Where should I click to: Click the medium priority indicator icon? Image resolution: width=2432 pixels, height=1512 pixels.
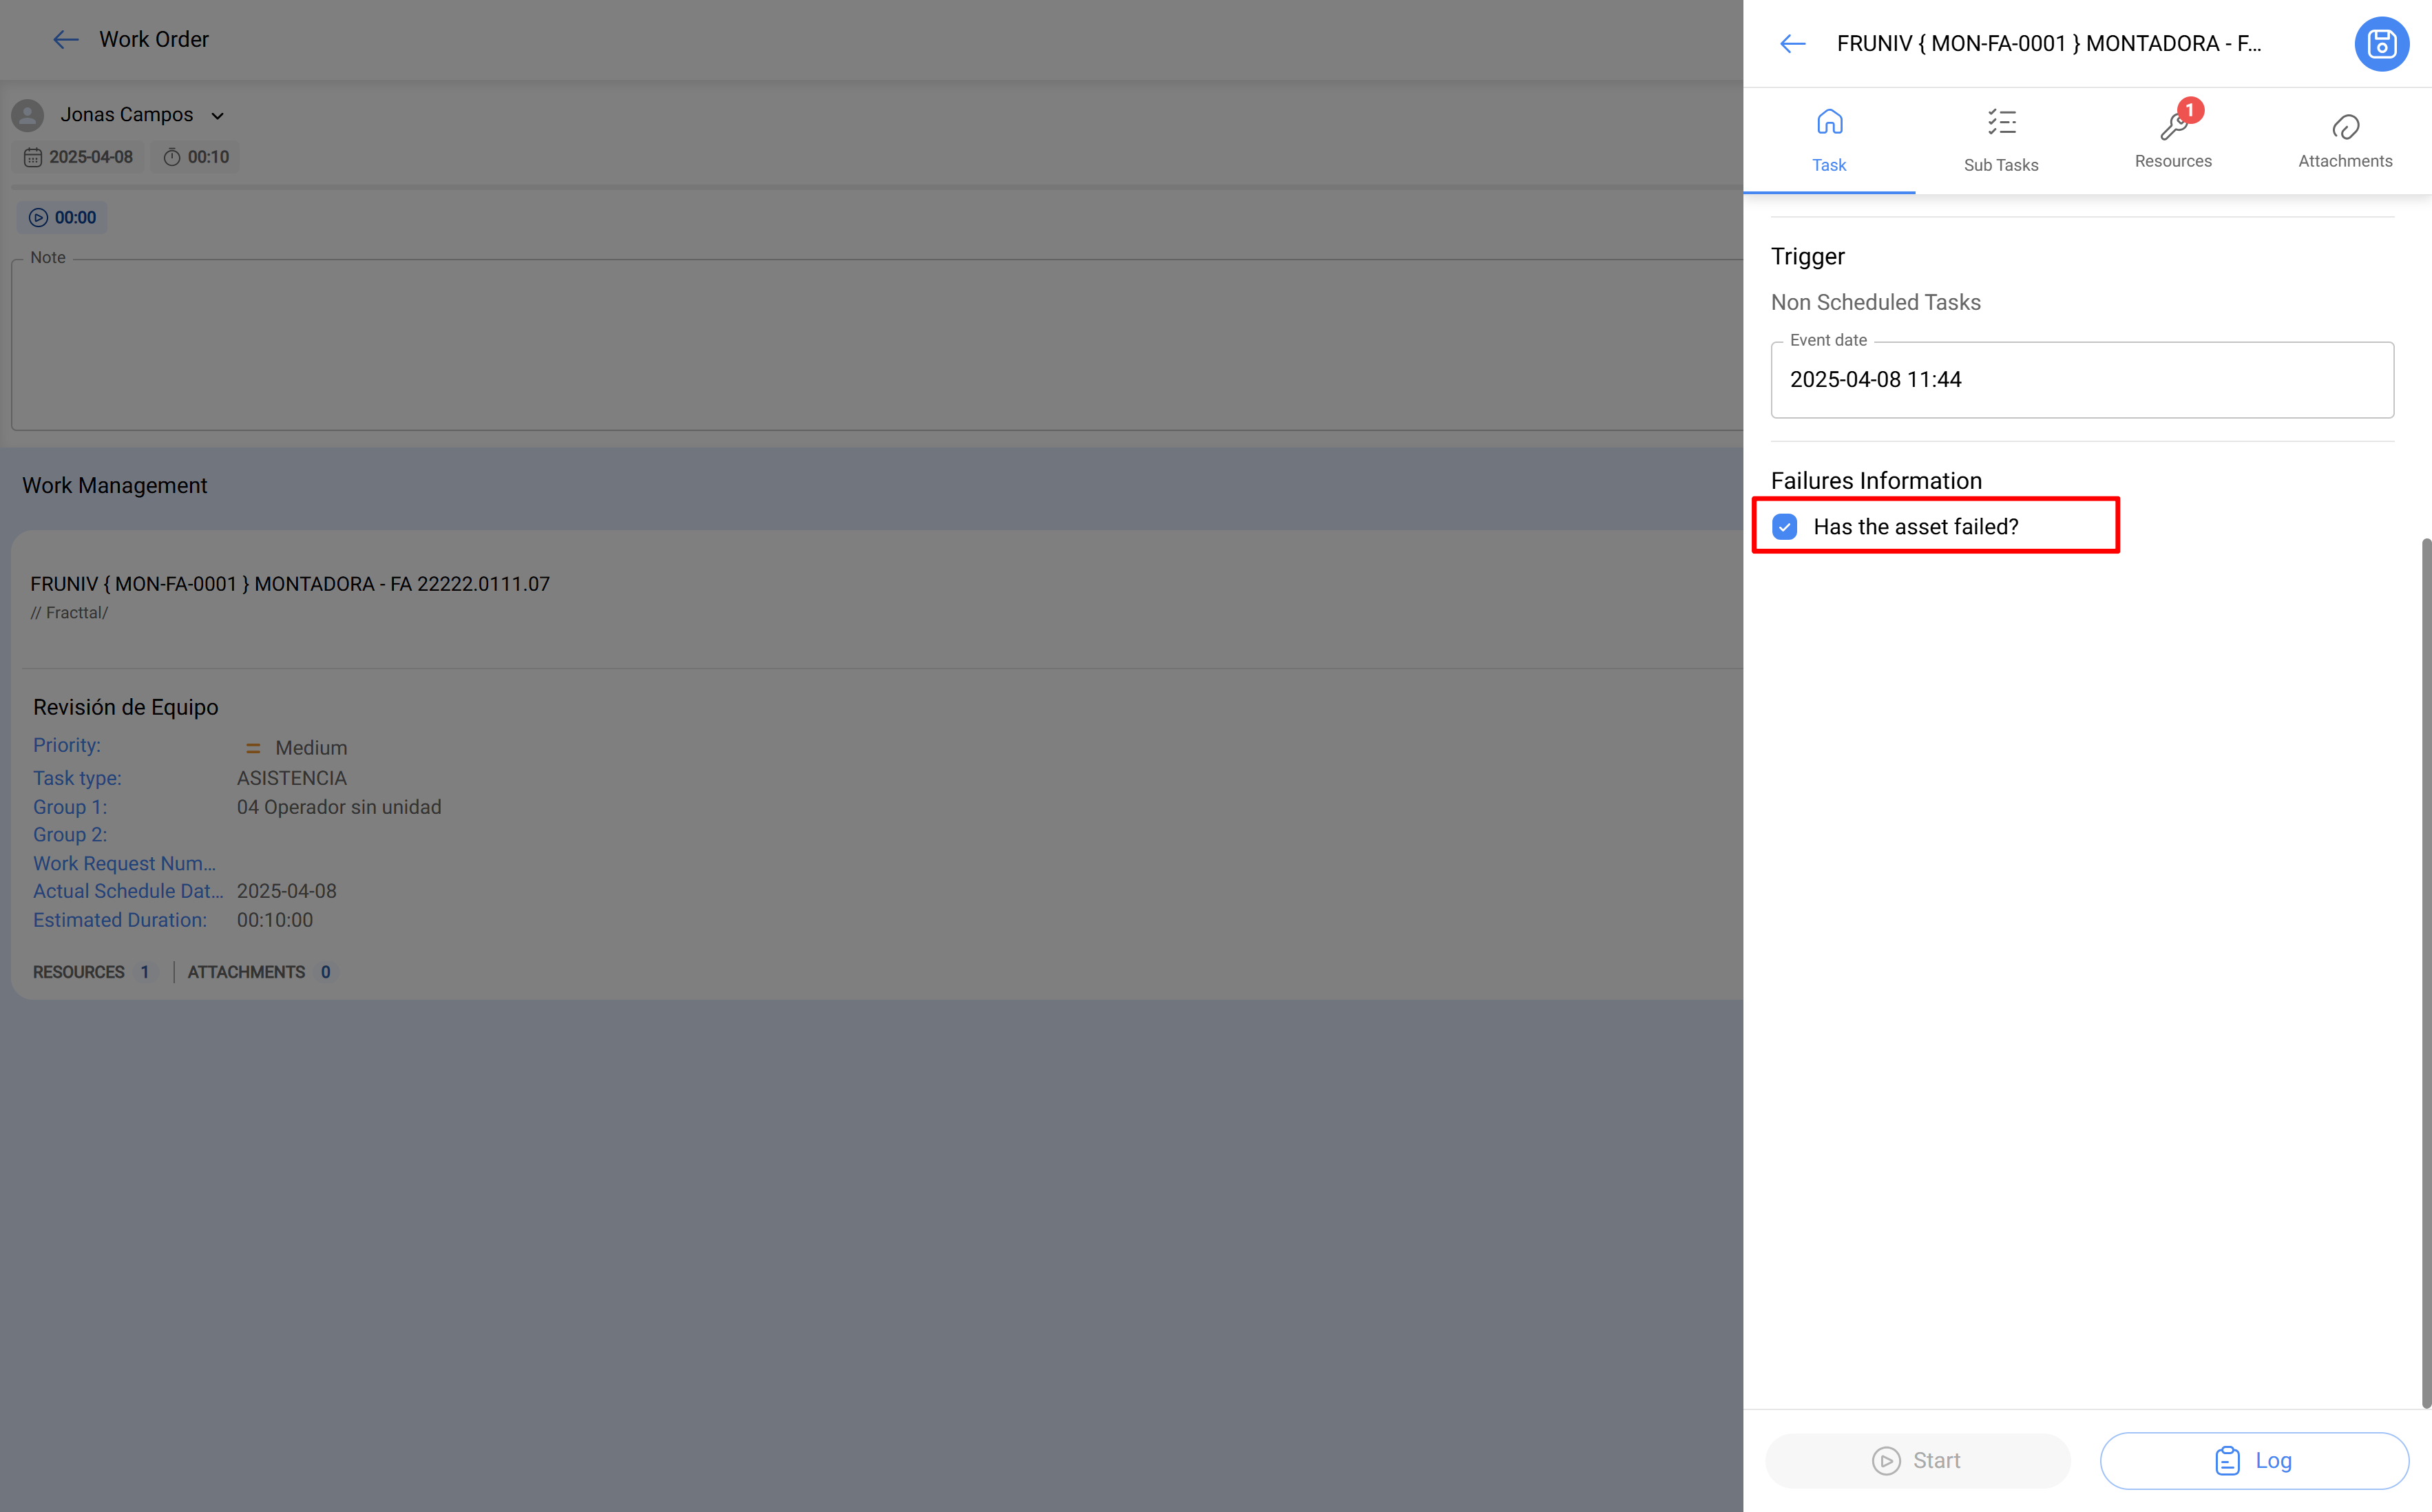pyautogui.click(x=253, y=747)
